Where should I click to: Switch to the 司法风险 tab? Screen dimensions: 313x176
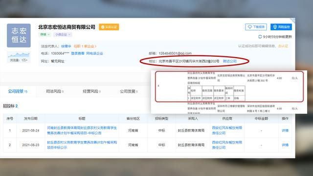(55, 91)
